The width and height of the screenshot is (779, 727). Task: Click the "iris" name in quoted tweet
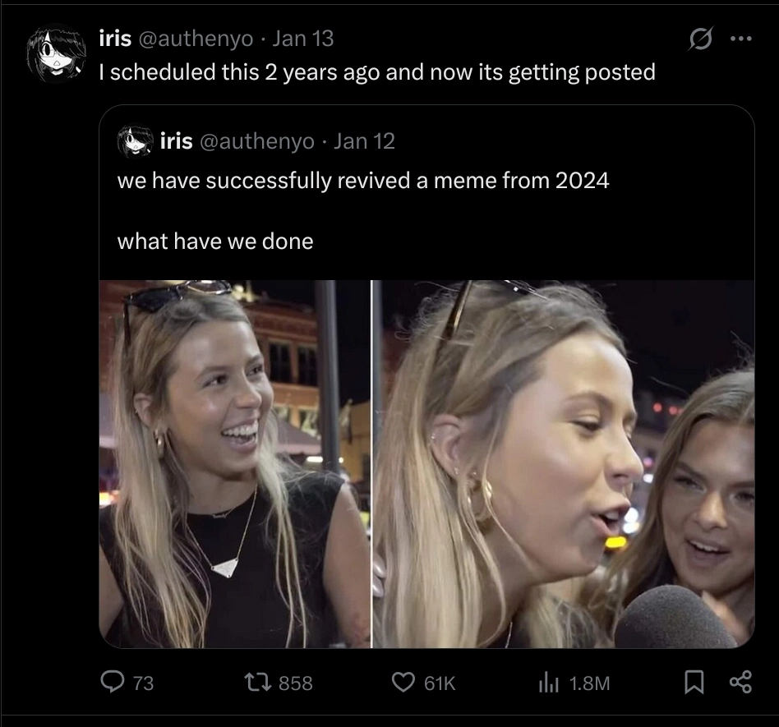[x=177, y=141]
